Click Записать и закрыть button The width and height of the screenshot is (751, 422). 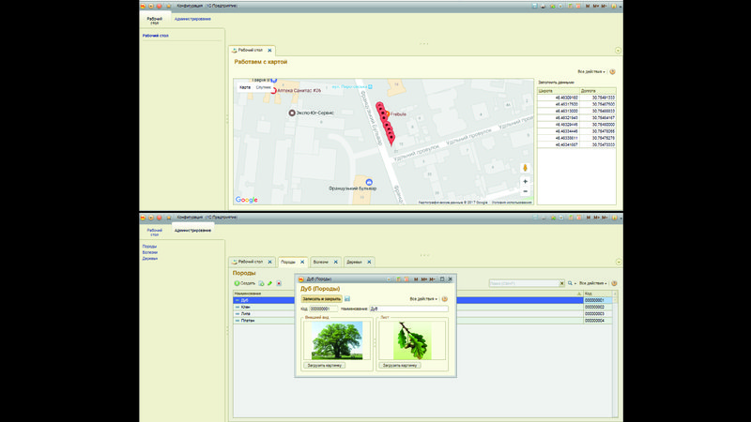(x=320, y=298)
